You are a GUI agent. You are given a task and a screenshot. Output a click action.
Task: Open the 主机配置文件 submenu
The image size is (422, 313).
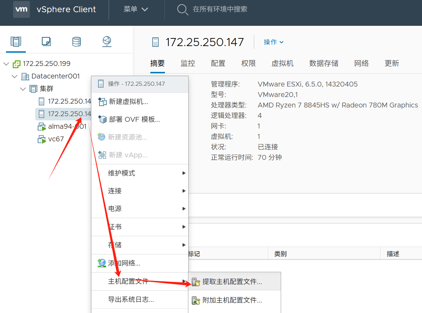point(140,281)
